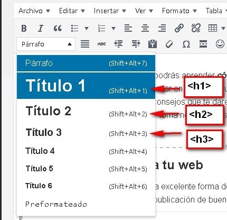Open the emoticons smiley icon
227x220 pixels.
click(x=220, y=44)
